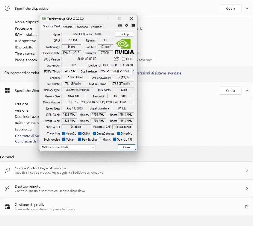Click the GPU field GP104
Screen dimensions: 253x226
point(73,40)
